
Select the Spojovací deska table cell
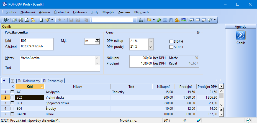pyautogui.click(x=78, y=103)
